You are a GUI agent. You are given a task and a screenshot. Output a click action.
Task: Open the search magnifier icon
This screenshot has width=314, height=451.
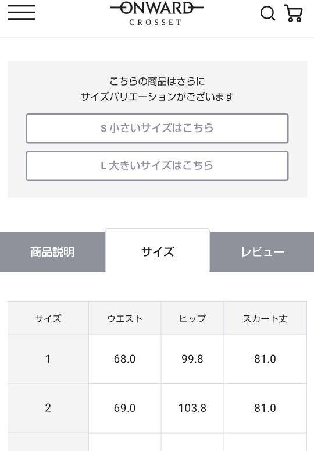coord(267,13)
